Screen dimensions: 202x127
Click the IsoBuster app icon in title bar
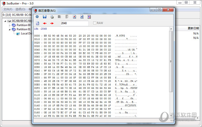[x=4, y=3]
